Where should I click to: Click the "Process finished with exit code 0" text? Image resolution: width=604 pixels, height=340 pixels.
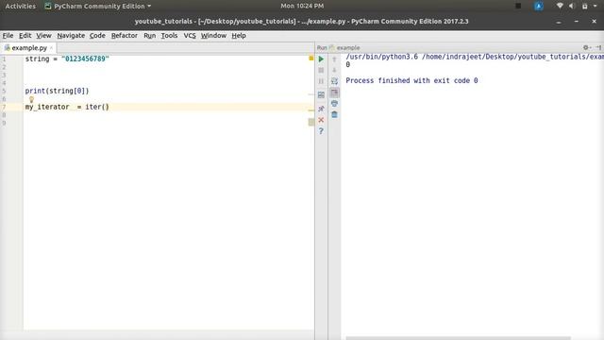pos(411,80)
